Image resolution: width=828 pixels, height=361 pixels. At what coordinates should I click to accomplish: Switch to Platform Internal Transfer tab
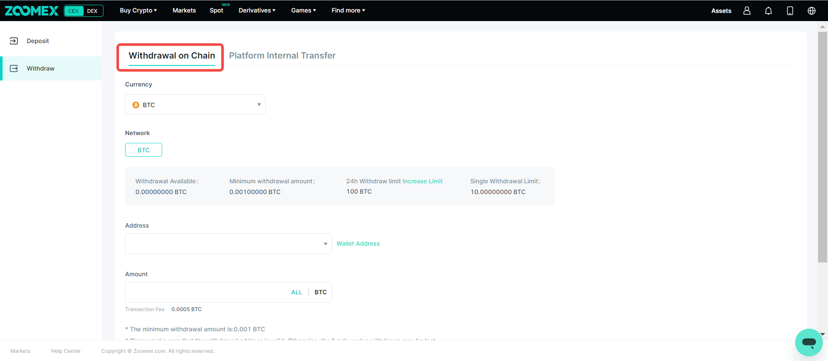[x=282, y=56]
